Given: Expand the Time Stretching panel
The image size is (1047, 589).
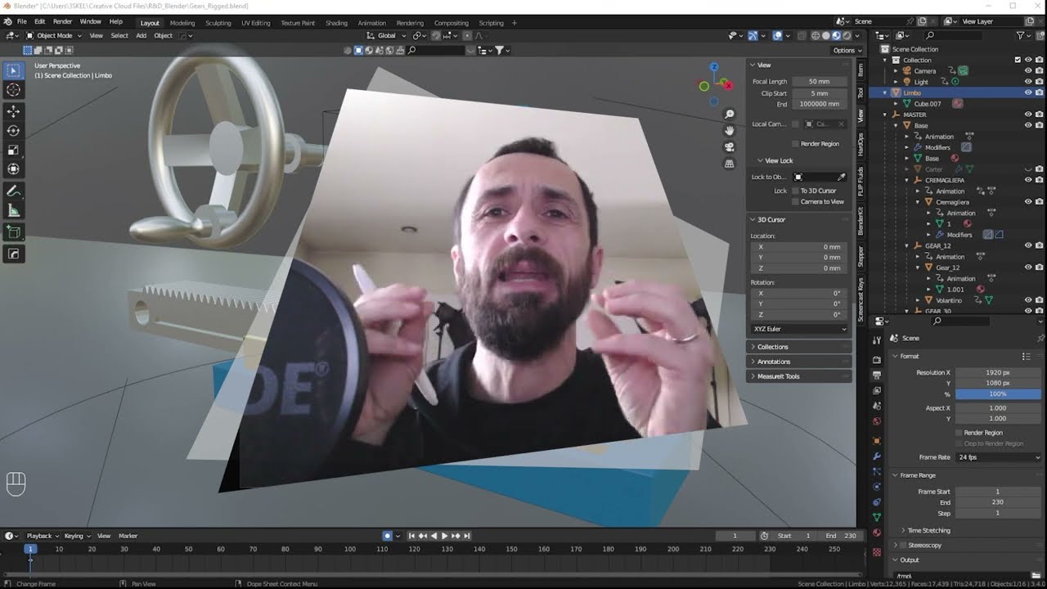Looking at the screenshot, I should pyautogui.click(x=928, y=530).
